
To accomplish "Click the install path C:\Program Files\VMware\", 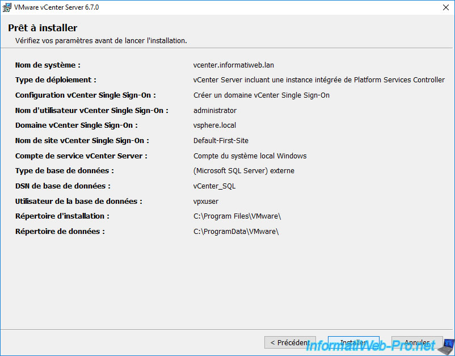I will pos(237,216).
